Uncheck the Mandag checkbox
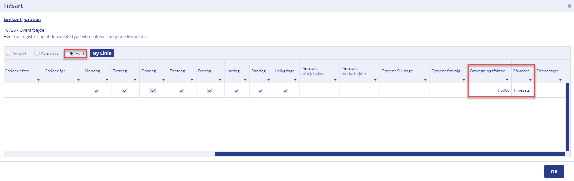 pyautogui.click(x=96, y=90)
